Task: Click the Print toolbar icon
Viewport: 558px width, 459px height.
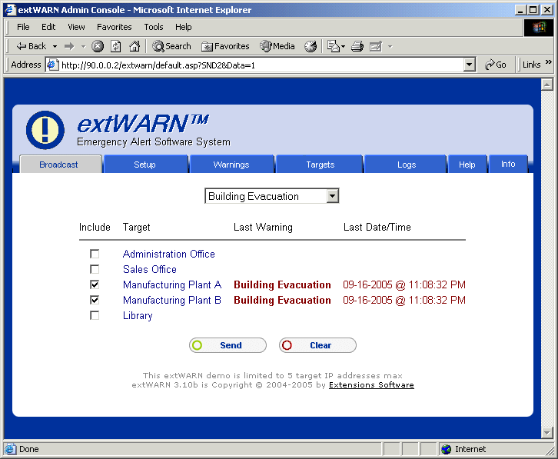Action: (x=357, y=46)
